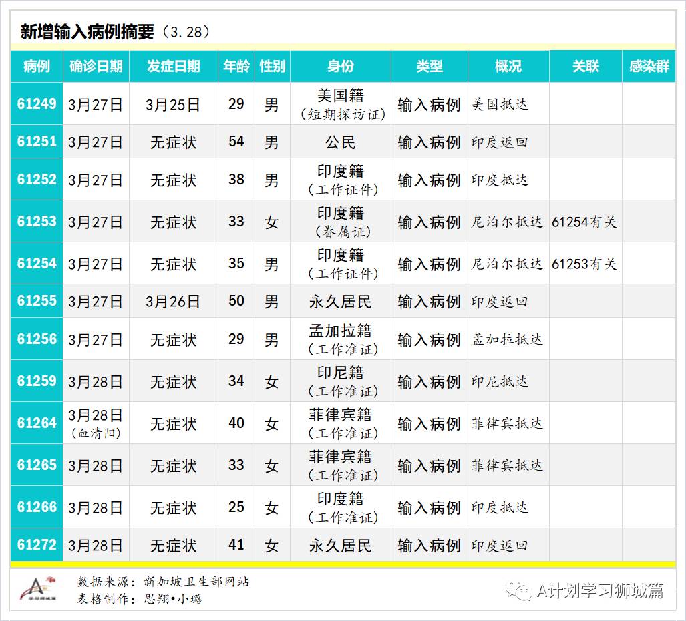The image size is (686, 621).
Task: Click the 血清阳 note under 3月28日
Action: pyautogui.click(x=96, y=431)
